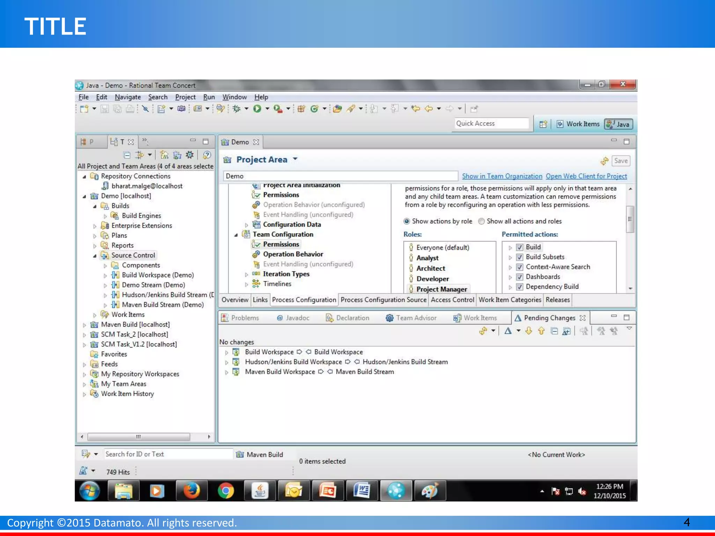The width and height of the screenshot is (715, 536).
Task: Uncheck the Build Subsets permission checkbox
Action: click(519, 257)
